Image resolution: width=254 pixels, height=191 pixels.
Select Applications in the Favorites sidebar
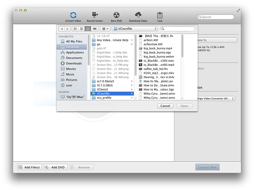click(x=75, y=52)
